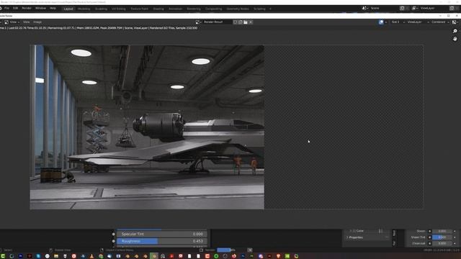Toggle fake user for Render Result
Viewport: 461px width, 259px height.
click(x=235, y=22)
